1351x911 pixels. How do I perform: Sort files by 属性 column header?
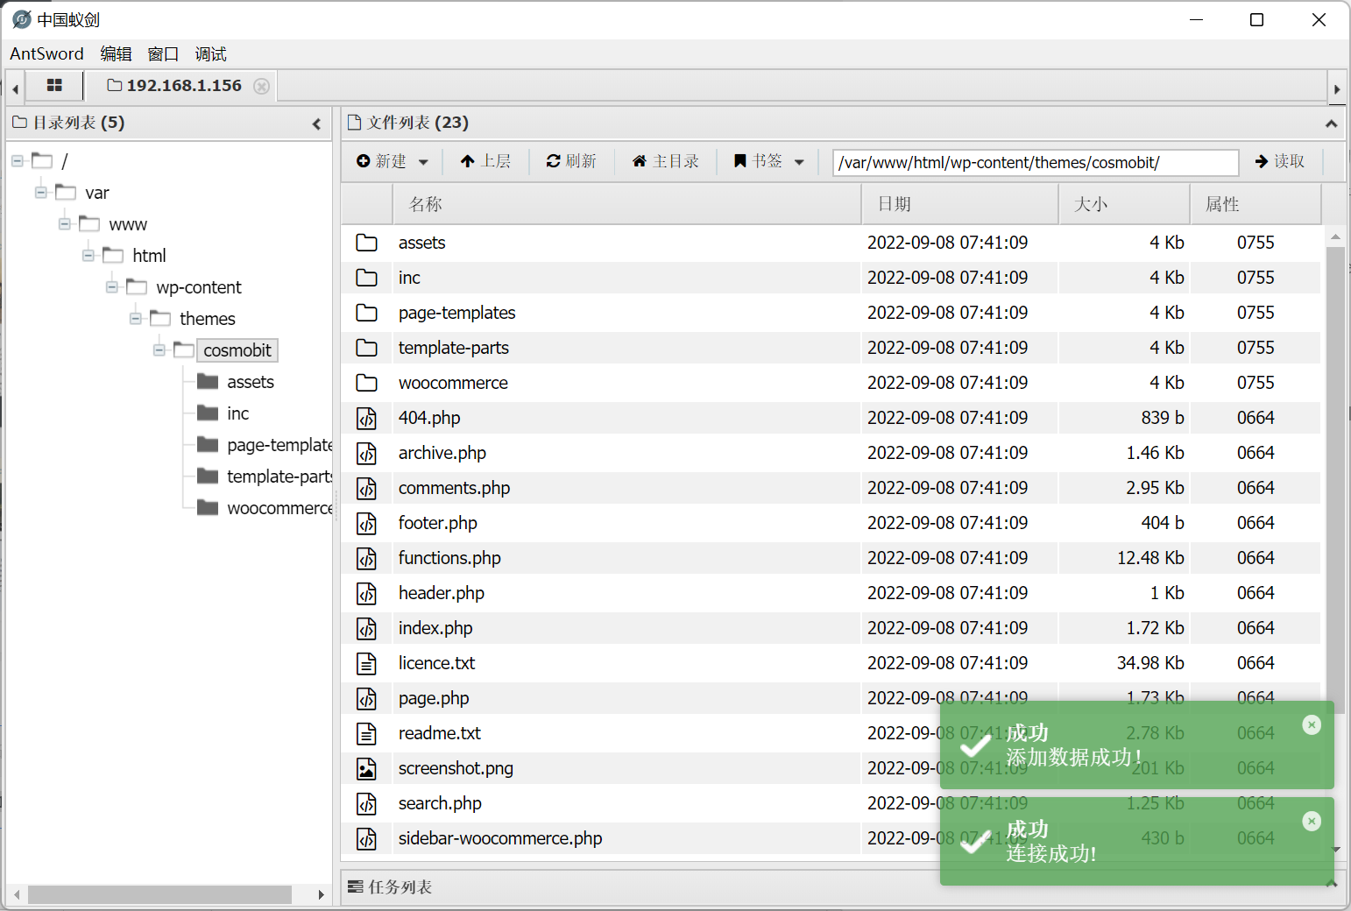(1256, 204)
